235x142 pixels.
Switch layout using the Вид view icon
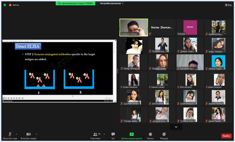coord(228,5)
